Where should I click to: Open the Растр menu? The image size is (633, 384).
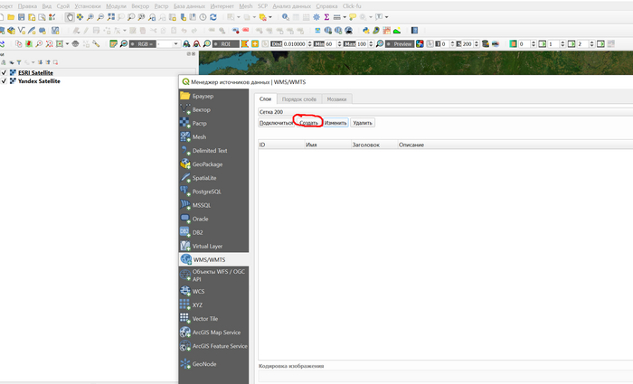[x=162, y=5]
